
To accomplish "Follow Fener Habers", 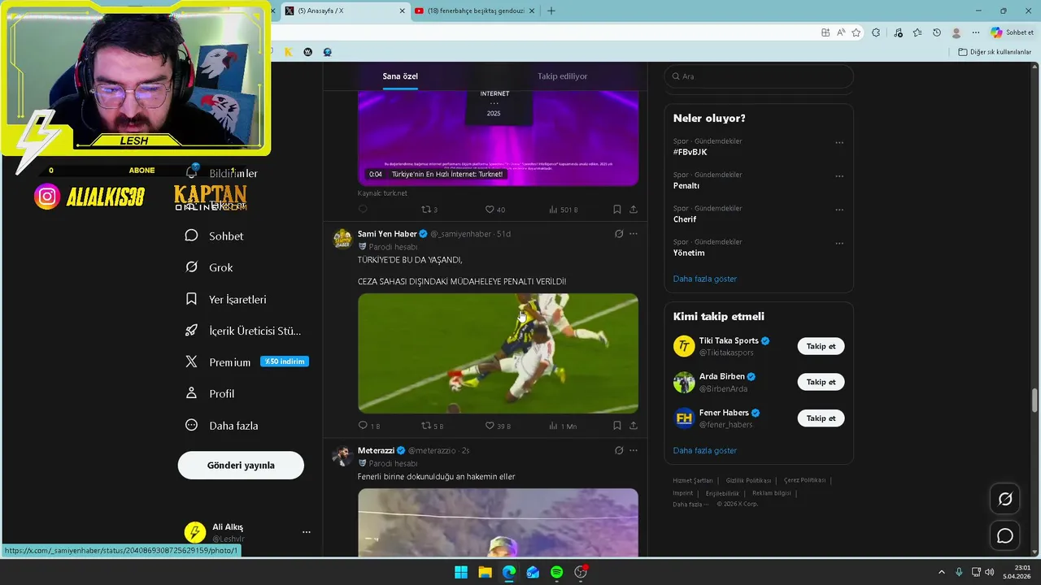I will (x=821, y=418).
